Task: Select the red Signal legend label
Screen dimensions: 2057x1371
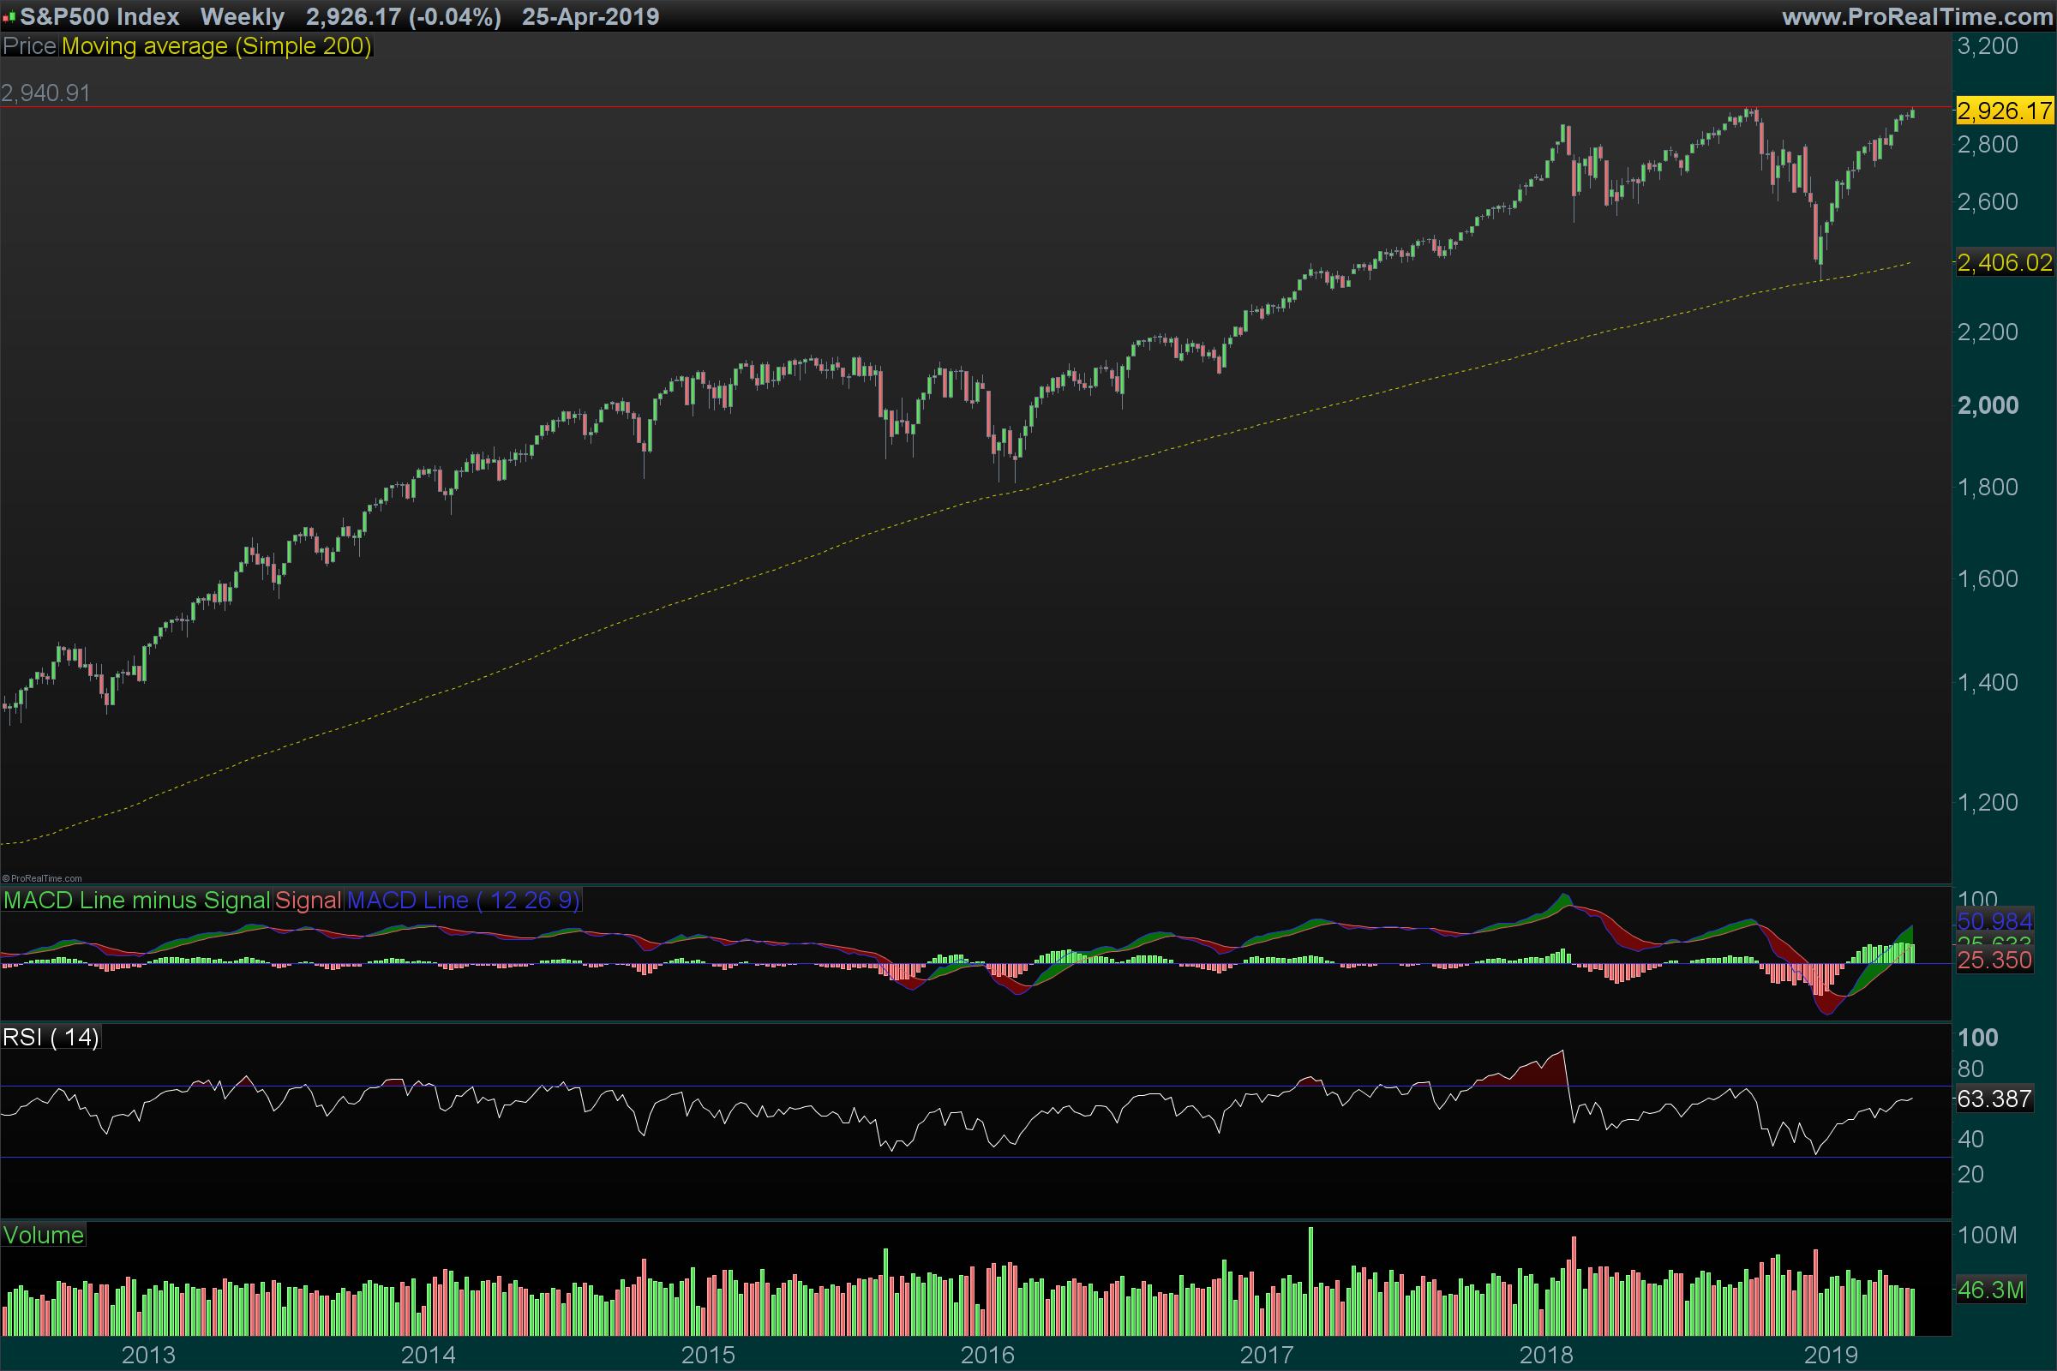Action: 308,901
